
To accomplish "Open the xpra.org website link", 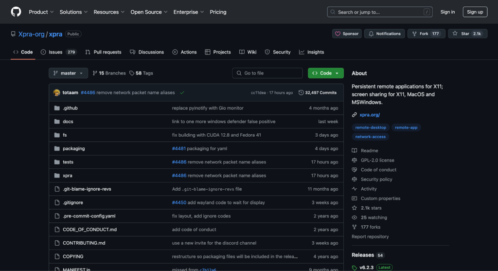I will 369,115.
